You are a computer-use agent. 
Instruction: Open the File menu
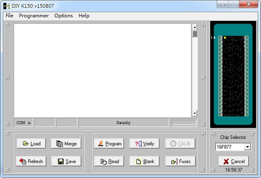tap(10, 16)
